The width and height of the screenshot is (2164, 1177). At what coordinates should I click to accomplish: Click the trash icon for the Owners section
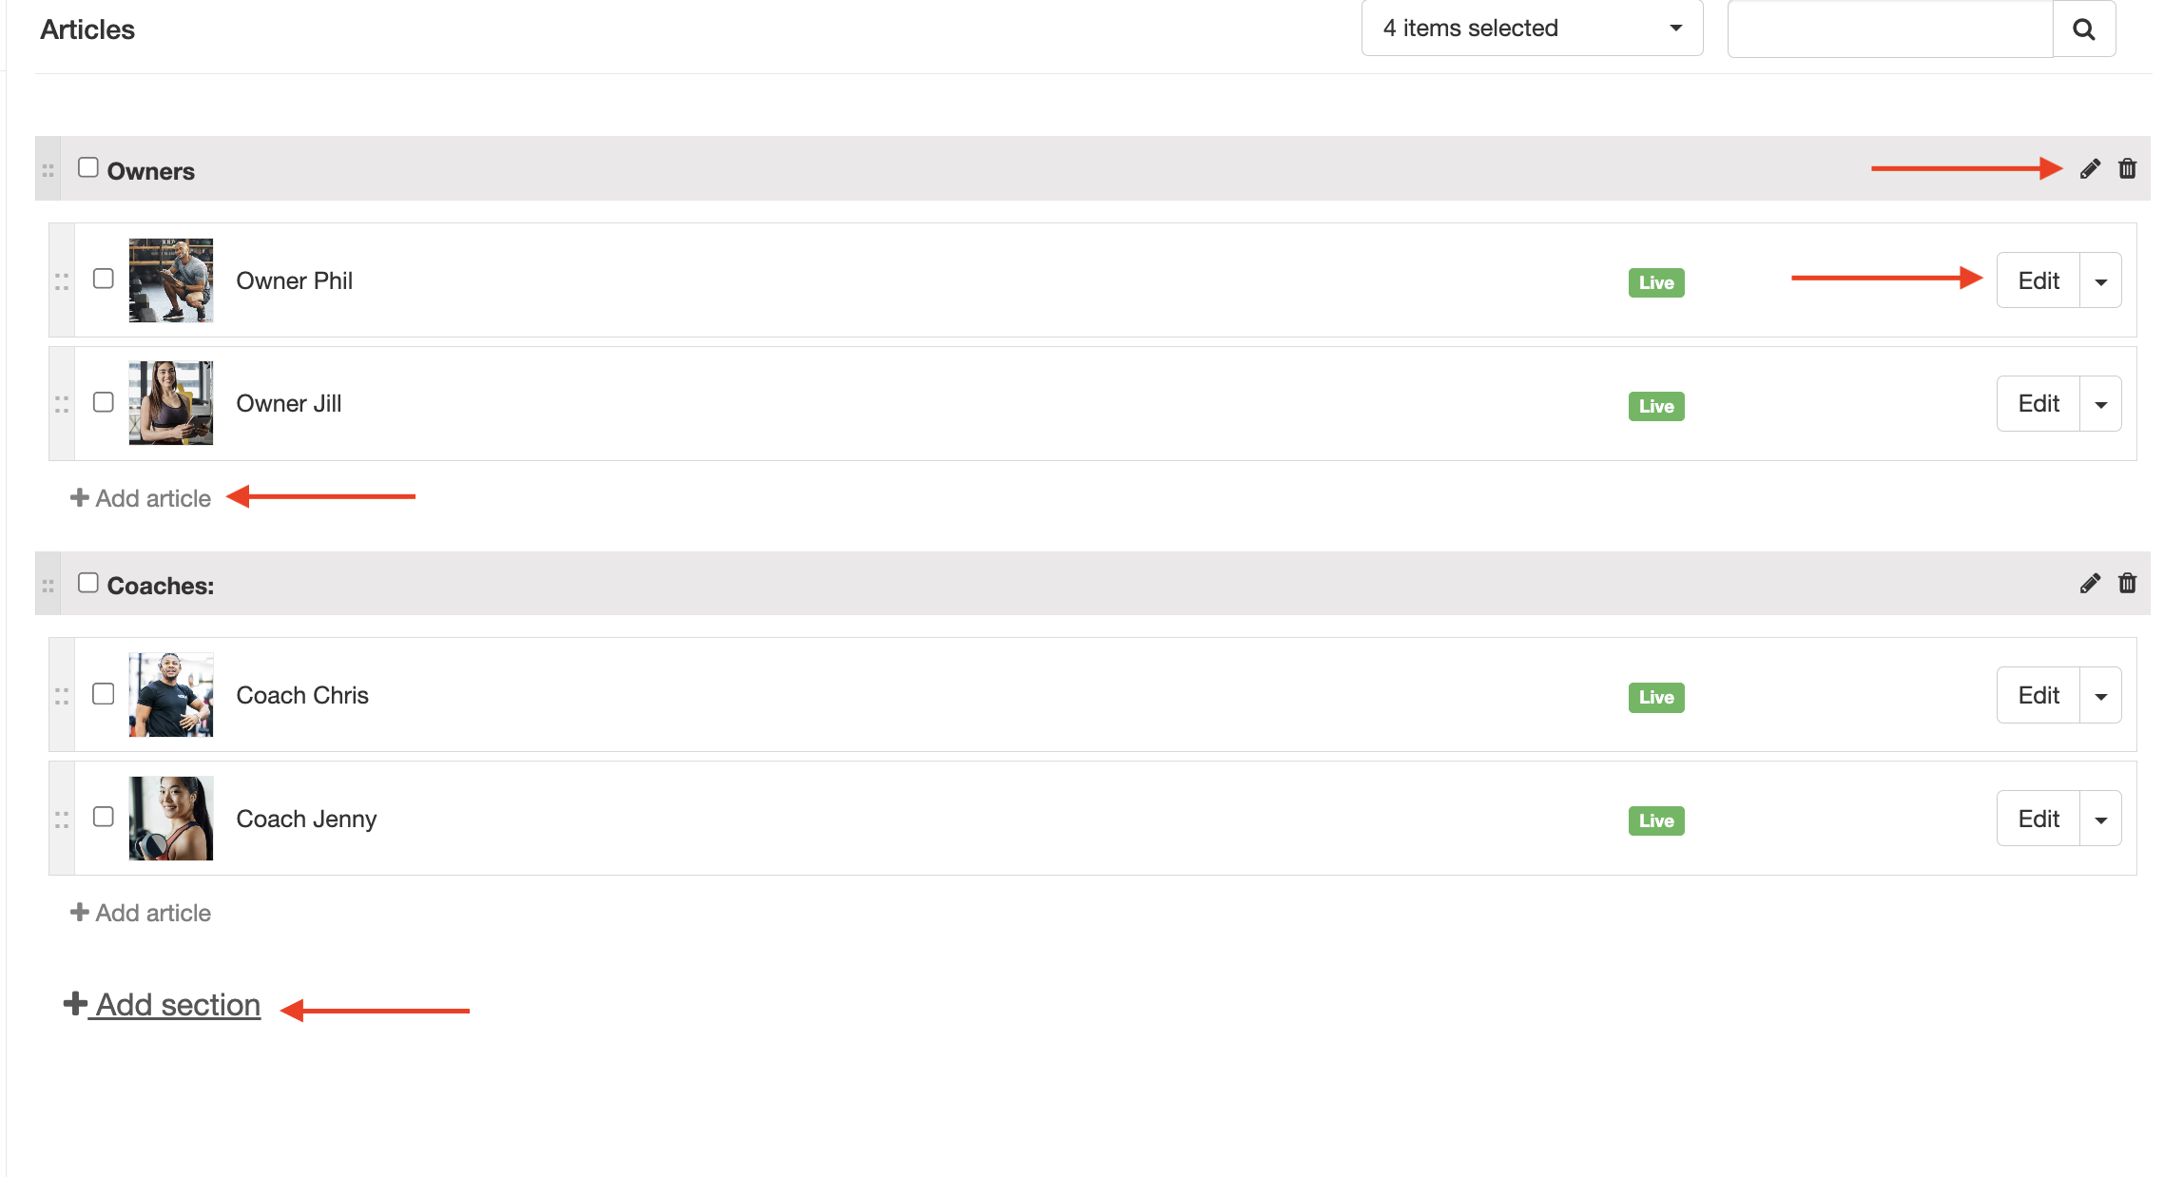(x=2127, y=168)
